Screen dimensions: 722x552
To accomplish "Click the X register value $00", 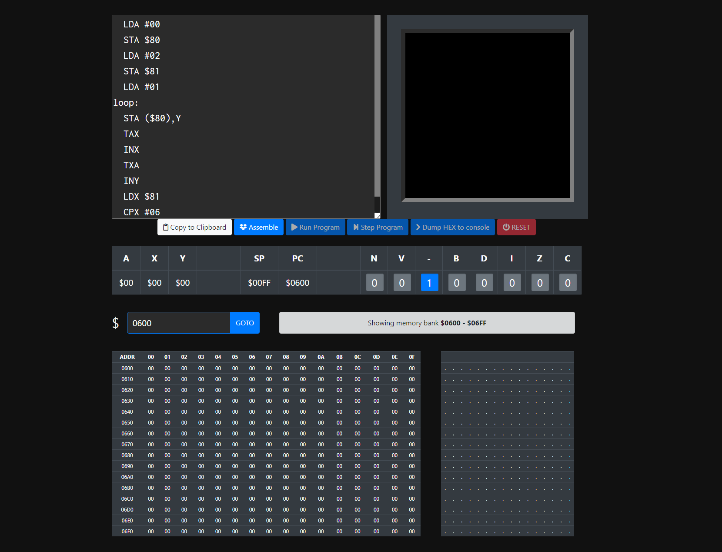I will click(x=154, y=283).
